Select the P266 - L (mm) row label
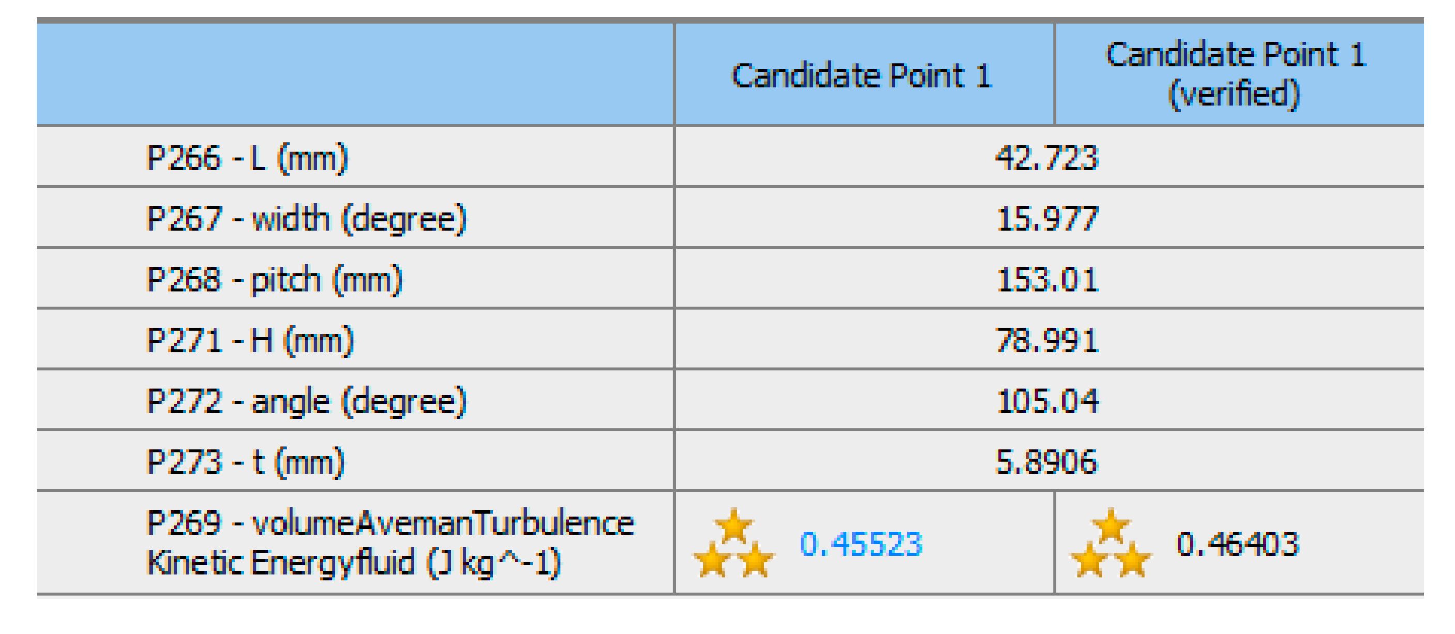This screenshot has width=1455, height=634. [247, 158]
